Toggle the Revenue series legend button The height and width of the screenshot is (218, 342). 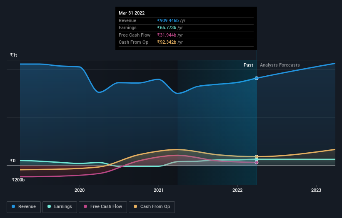(24, 207)
